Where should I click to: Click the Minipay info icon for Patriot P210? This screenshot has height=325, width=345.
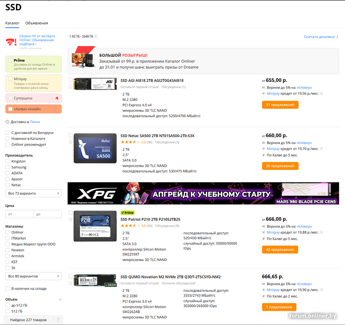[x=321, y=232]
